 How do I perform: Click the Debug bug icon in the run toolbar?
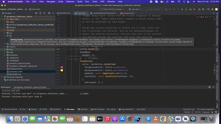coord(170,9)
